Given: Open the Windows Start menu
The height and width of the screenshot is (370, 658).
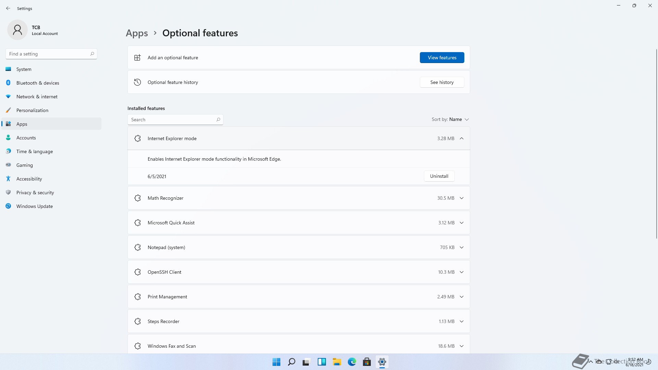Looking at the screenshot, I should tap(276, 362).
